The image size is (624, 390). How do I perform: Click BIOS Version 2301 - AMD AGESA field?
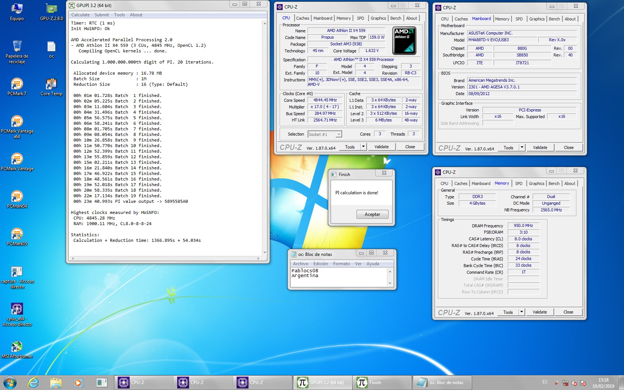pos(522,87)
